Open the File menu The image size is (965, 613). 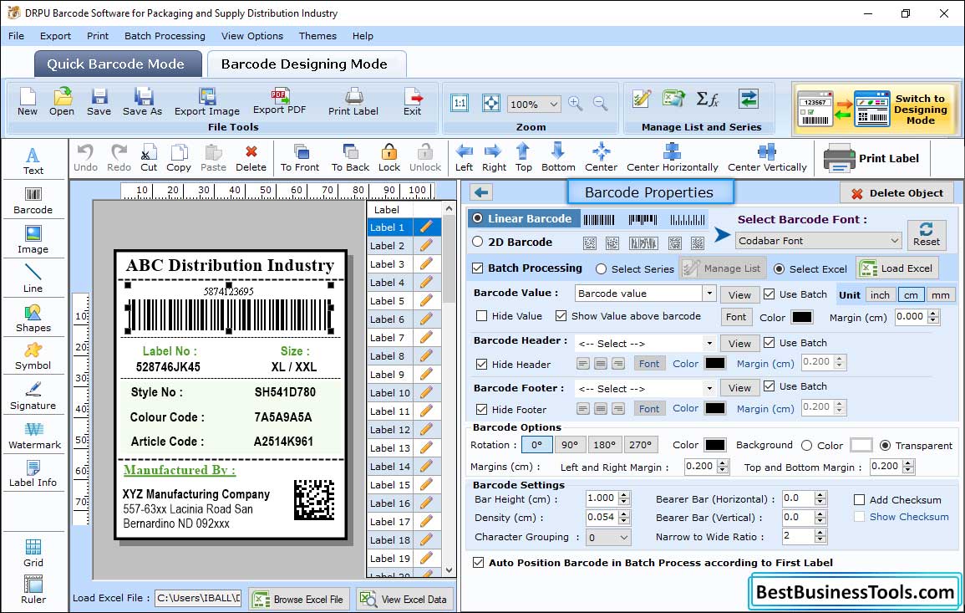16,36
